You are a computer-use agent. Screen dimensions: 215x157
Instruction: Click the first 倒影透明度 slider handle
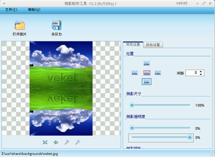132,128
